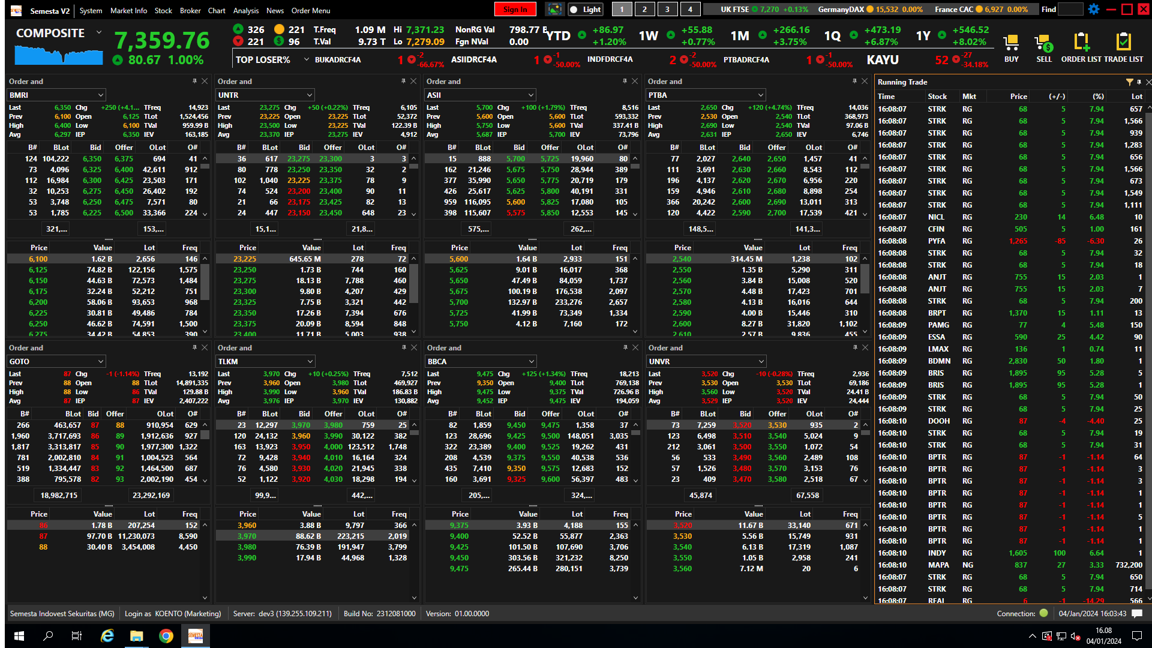Open the BMRI stock dropdown
The width and height of the screenshot is (1152, 648).
coord(100,95)
